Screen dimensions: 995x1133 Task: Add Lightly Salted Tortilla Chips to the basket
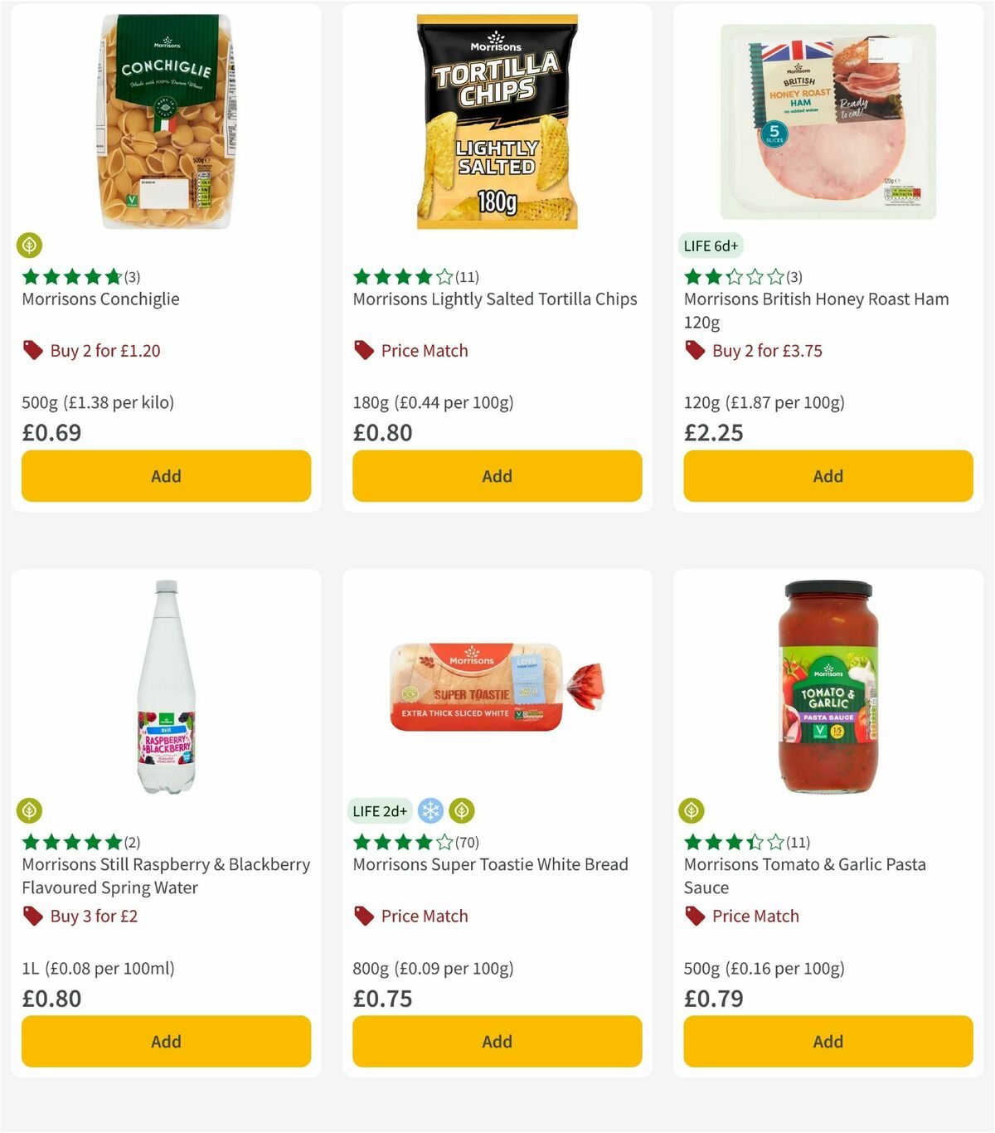click(x=497, y=476)
